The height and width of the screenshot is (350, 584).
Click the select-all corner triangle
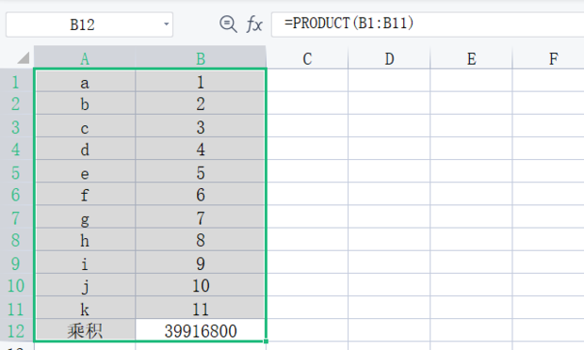point(24,58)
